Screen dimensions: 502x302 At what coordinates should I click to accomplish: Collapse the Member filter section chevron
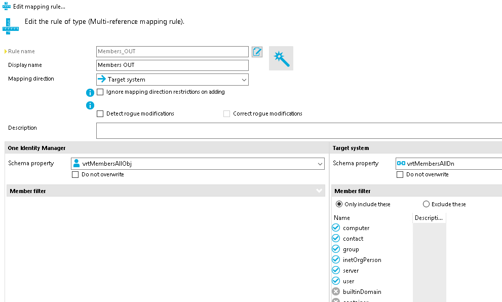pos(319,191)
